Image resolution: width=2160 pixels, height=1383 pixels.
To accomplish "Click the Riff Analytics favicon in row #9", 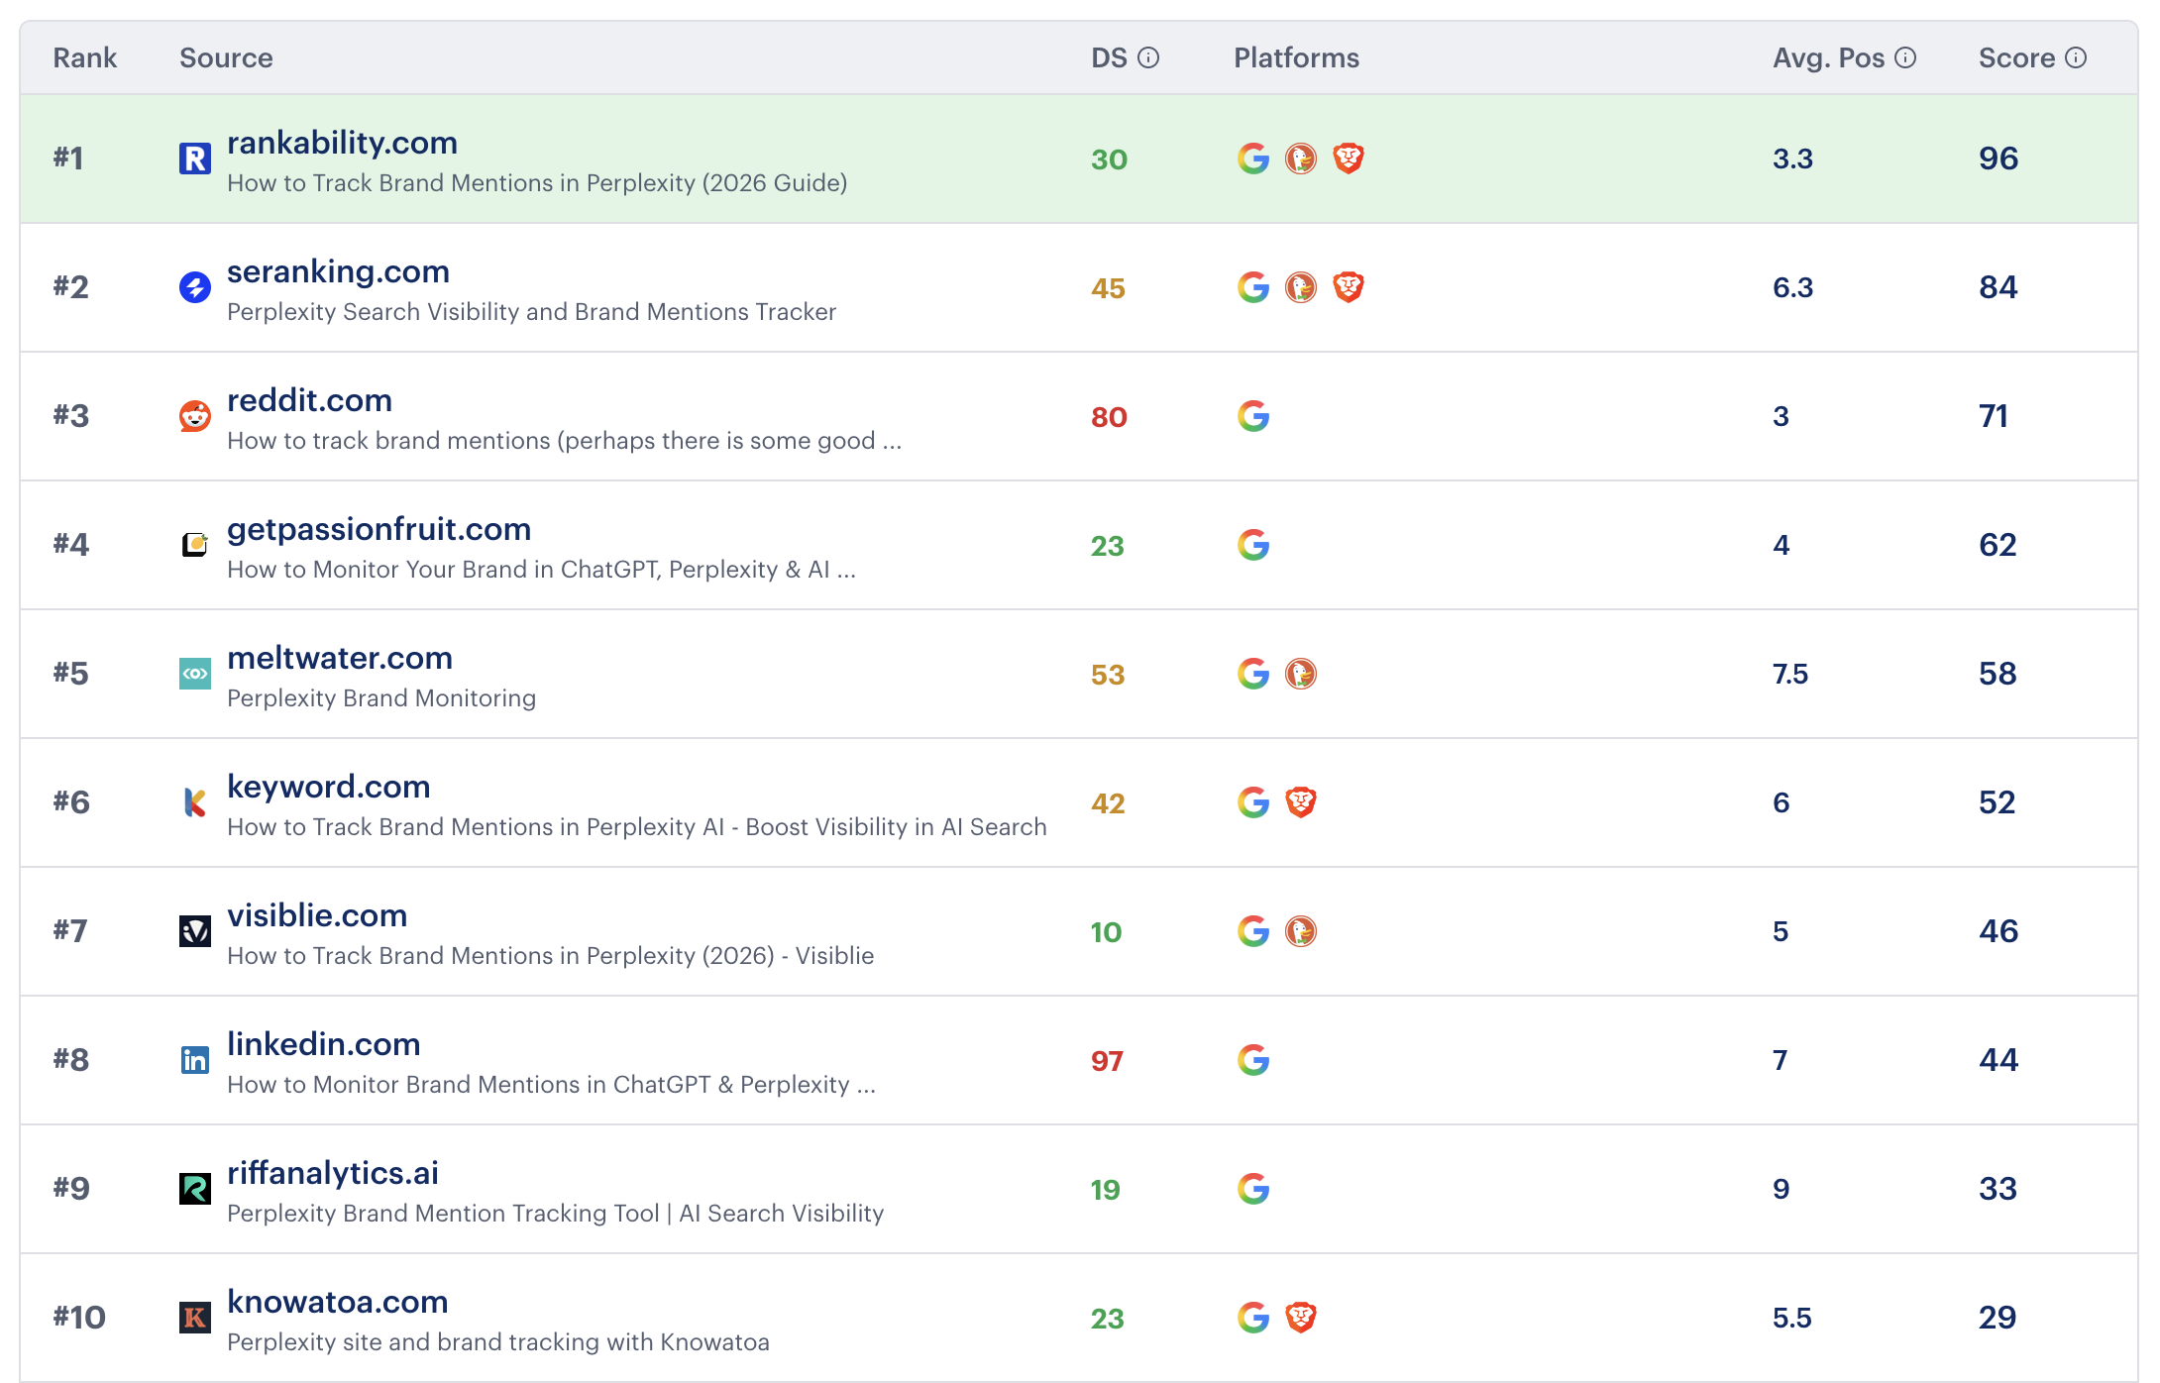I will [195, 1189].
